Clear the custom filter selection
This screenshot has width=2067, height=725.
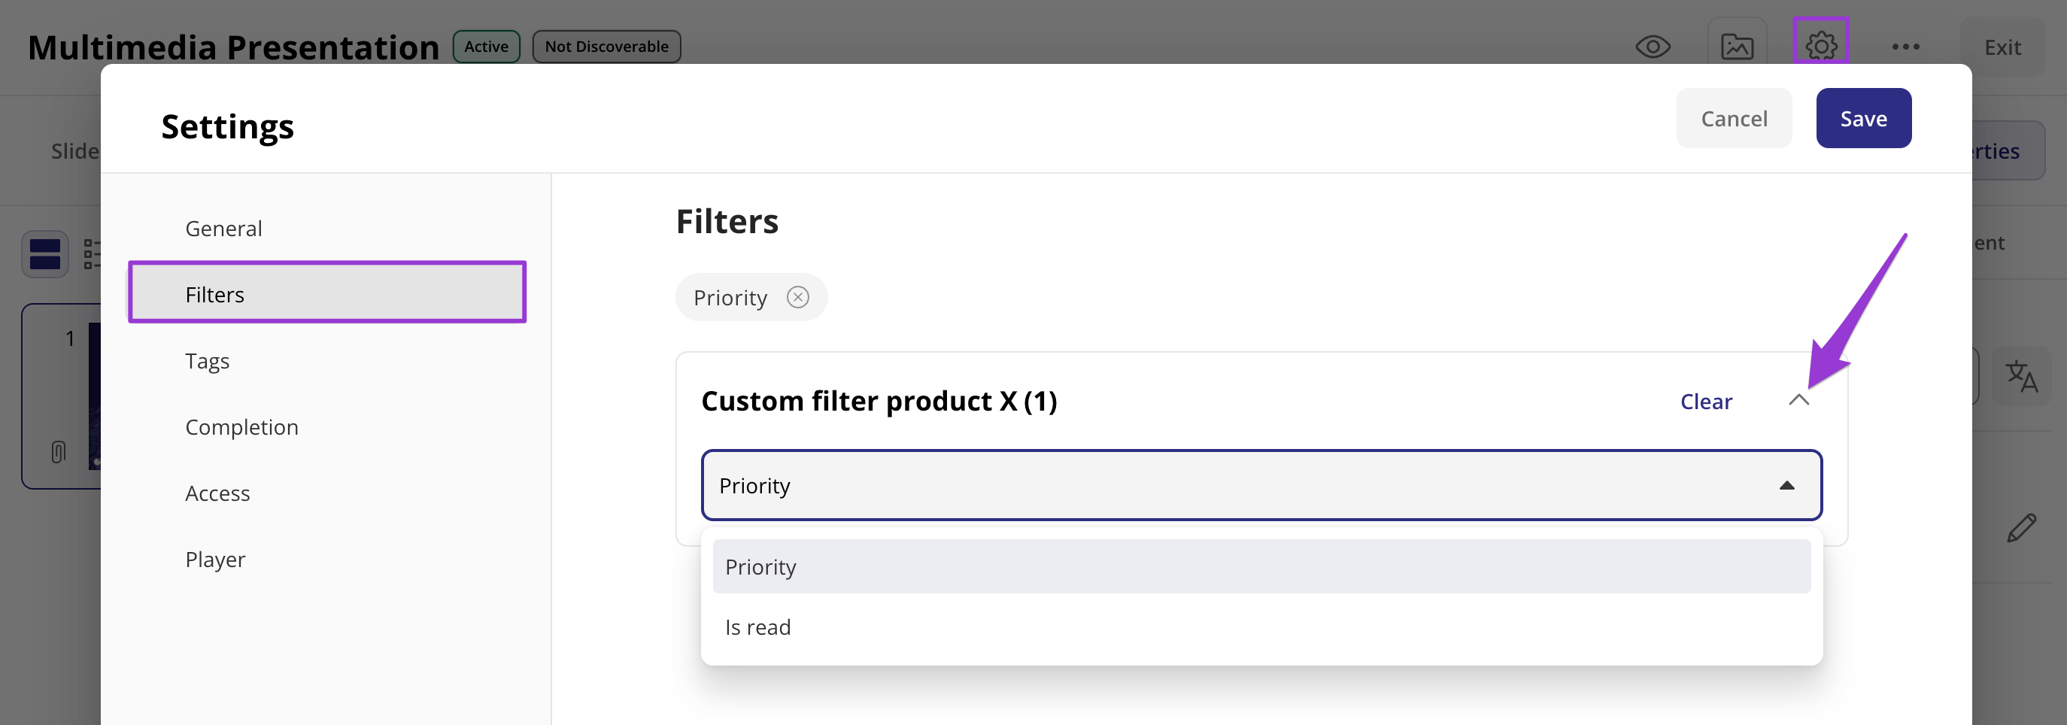click(x=1706, y=401)
